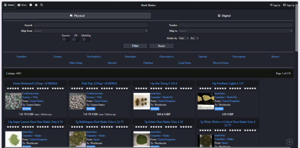Click the Green Biohazard listing thumbnail
This screenshot has height=148, width=300.
click(13, 101)
